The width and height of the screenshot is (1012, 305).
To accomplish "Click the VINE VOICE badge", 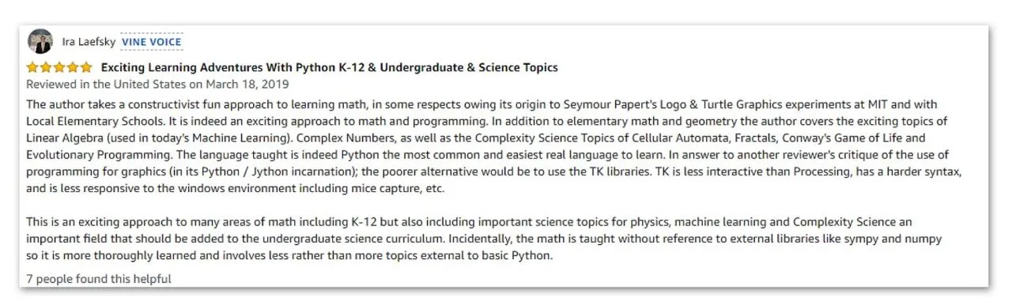I will click(x=152, y=42).
